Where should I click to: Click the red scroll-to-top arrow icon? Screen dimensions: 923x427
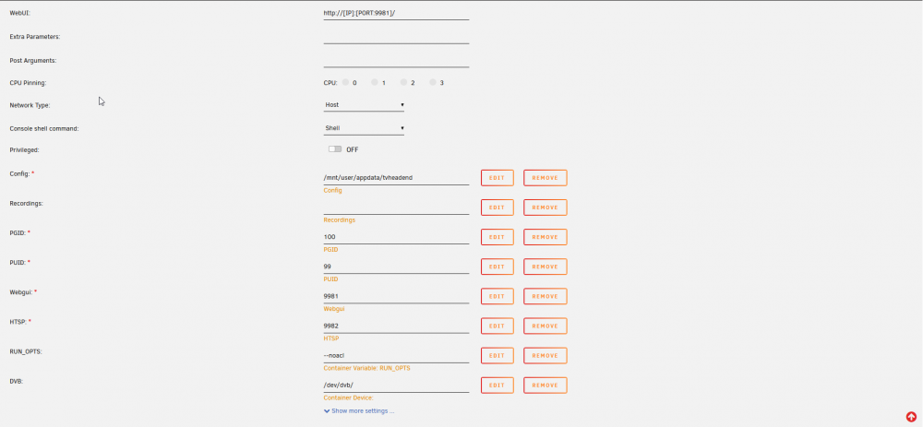tap(911, 417)
